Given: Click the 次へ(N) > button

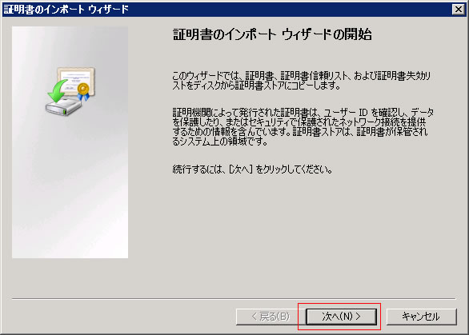Looking at the screenshot, I should coord(341,317).
